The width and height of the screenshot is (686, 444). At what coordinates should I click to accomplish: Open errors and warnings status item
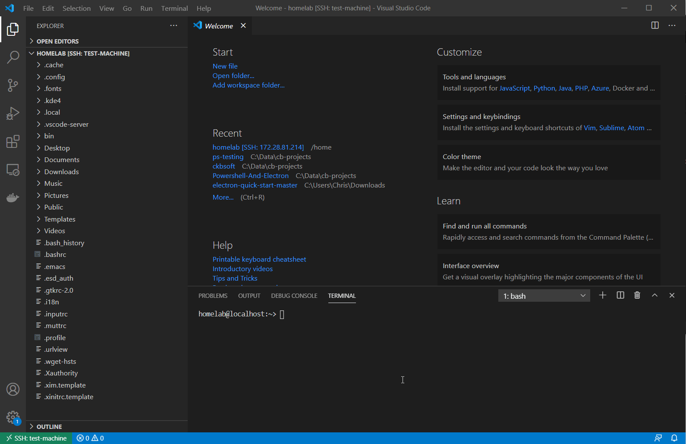(x=90, y=438)
